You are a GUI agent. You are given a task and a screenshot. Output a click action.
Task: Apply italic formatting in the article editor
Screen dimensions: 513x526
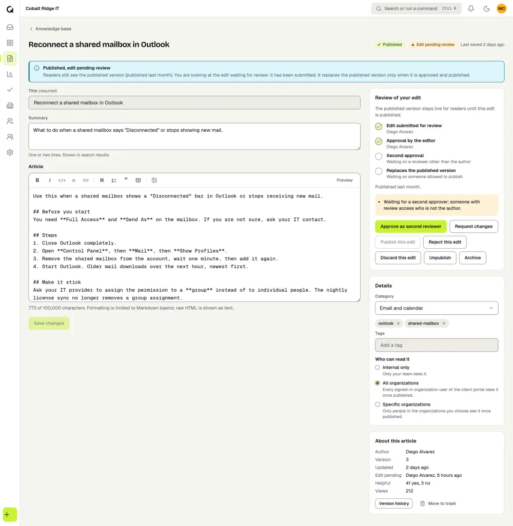click(x=50, y=180)
